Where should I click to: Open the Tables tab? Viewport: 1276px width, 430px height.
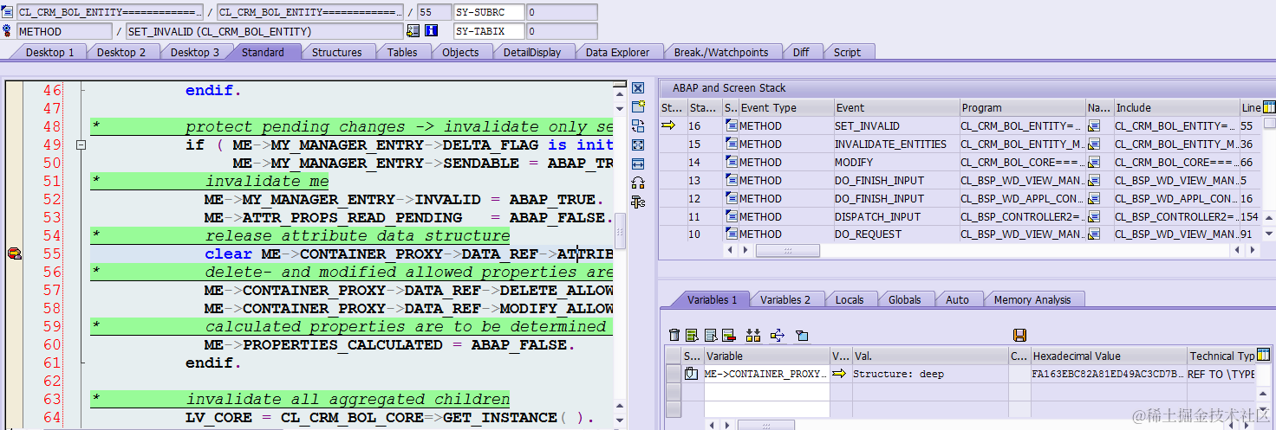[402, 52]
